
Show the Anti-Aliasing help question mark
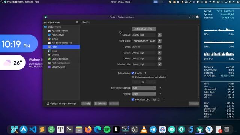(x=145, y=73)
